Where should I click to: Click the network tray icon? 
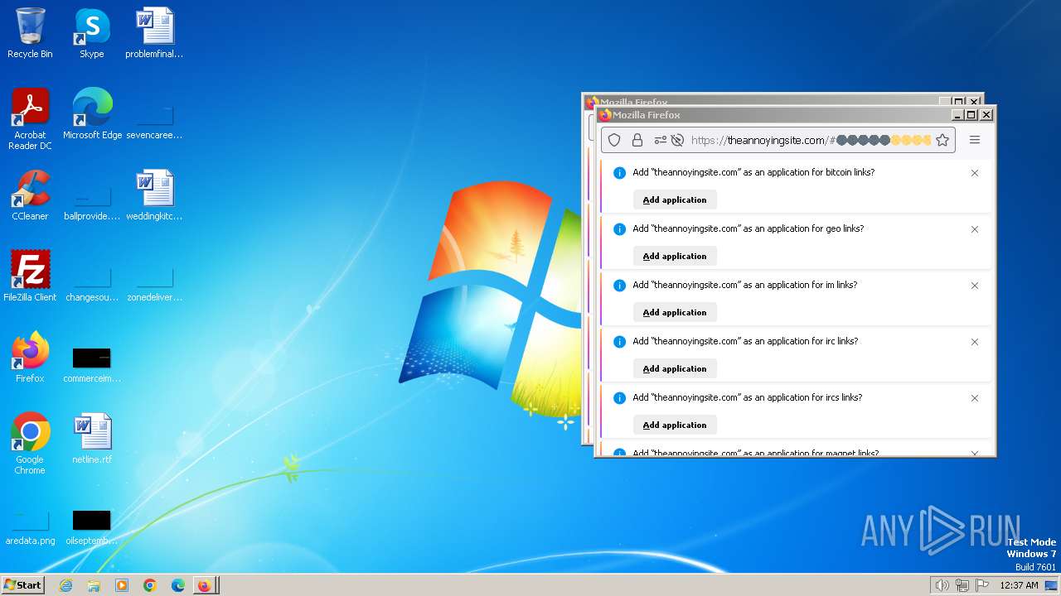click(962, 585)
